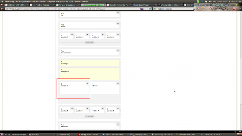Switch to the My Pending Replies tab
The width and height of the screenshot is (242, 136).
42,5
